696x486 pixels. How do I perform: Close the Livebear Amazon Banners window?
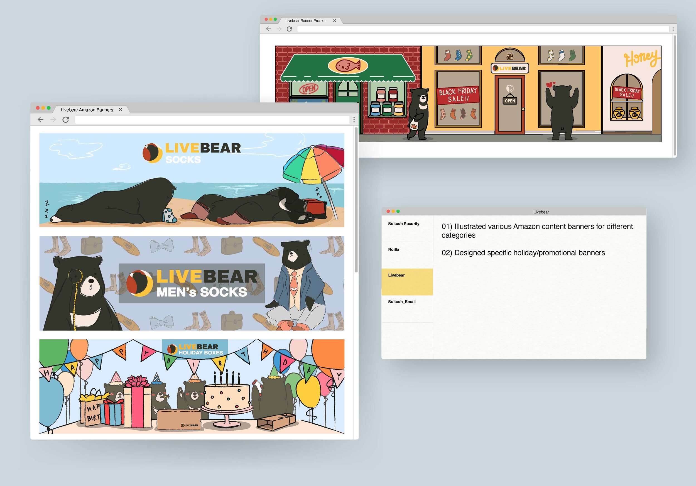pyautogui.click(x=38, y=108)
